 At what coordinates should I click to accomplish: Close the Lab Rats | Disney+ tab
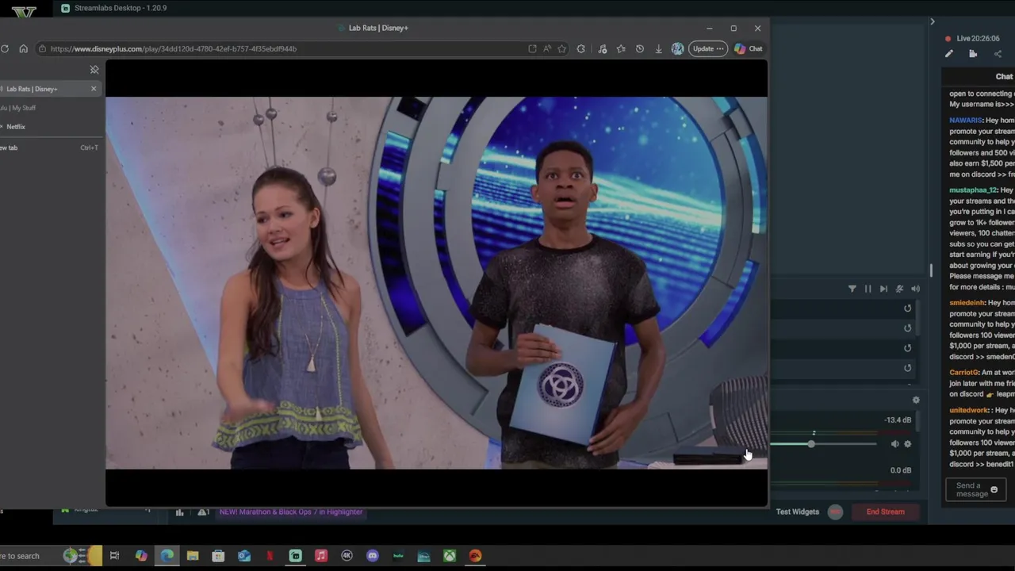tap(94, 89)
